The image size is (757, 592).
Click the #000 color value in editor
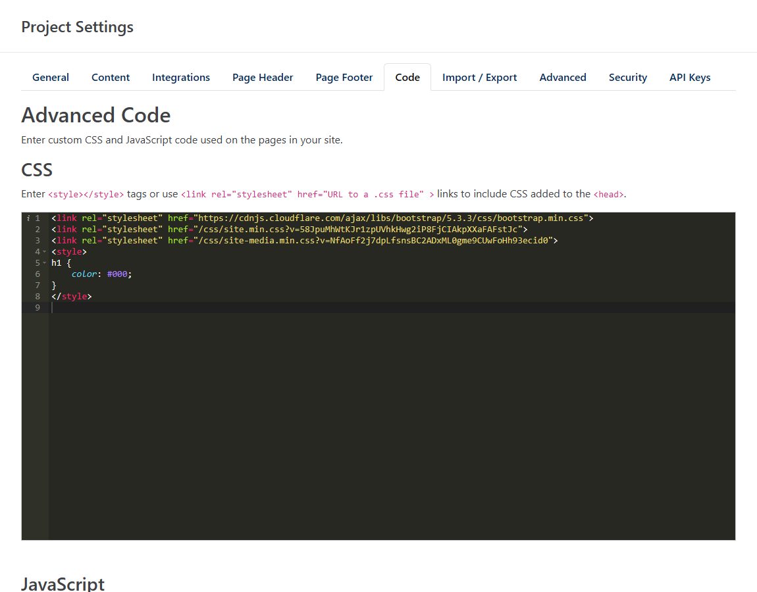(117, 274)
